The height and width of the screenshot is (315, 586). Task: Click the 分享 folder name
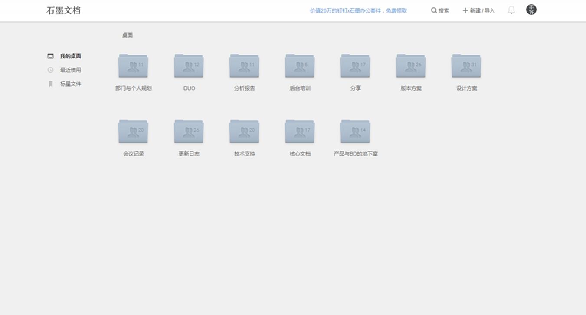click(x=356, y=88)
